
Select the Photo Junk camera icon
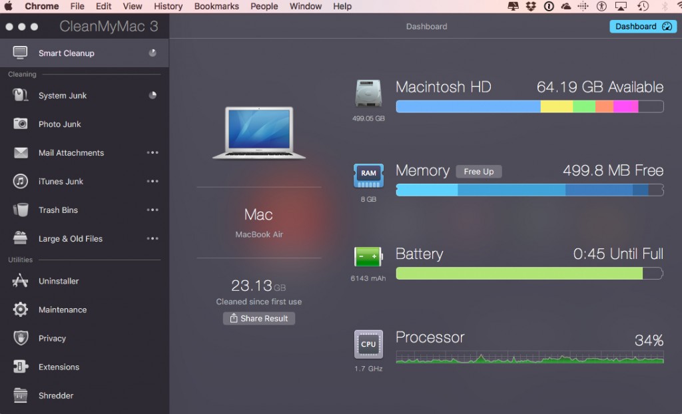coord(20,124)
